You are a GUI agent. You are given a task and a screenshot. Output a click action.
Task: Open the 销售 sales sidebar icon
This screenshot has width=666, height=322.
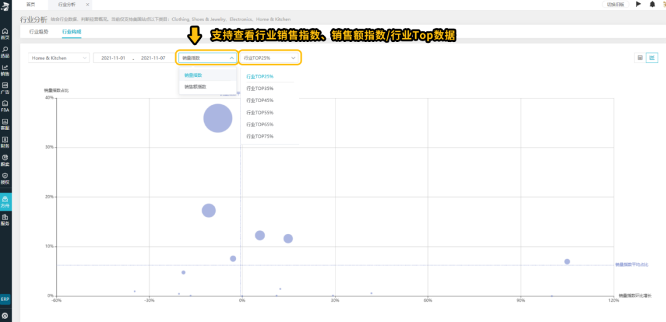click(x=5, y=70)
